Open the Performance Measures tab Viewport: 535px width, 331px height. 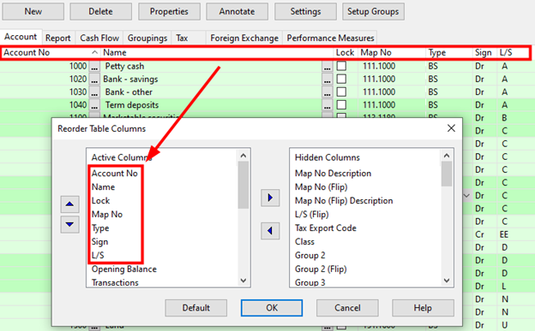coord(330,38)
